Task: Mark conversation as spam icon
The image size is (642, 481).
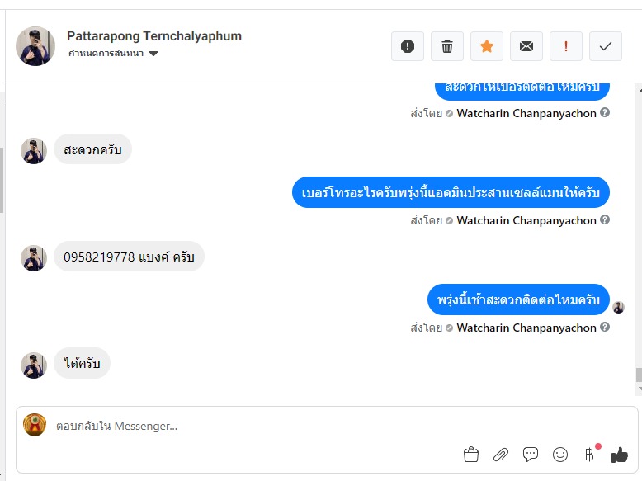Action: click(408, 46)
